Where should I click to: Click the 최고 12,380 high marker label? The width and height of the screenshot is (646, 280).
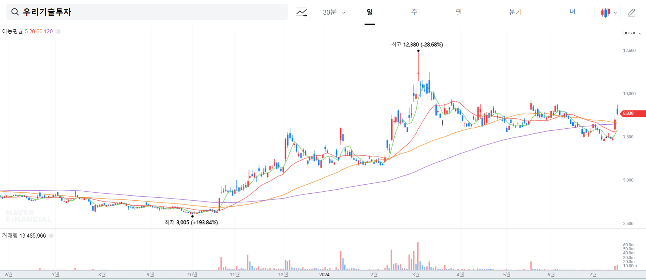[417, 44]
